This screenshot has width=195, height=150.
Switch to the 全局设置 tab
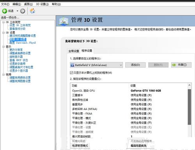point(74,51)
